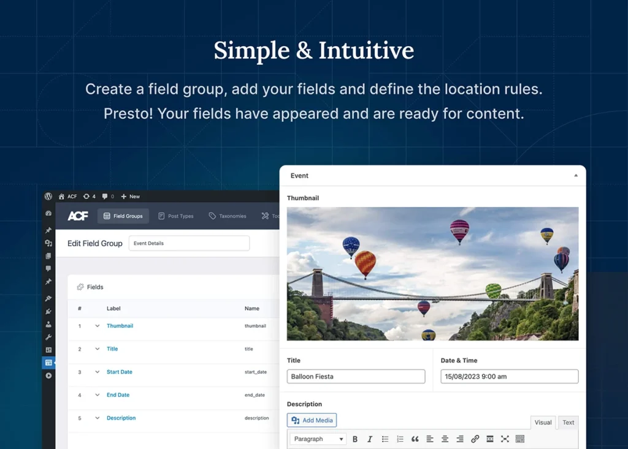Insert a blockquote using the quote icon
Screen dimensions: 628x449
[x=415, y=439]
